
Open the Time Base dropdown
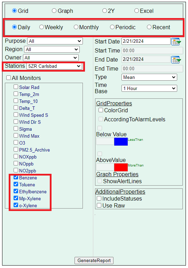pos(149,88)
